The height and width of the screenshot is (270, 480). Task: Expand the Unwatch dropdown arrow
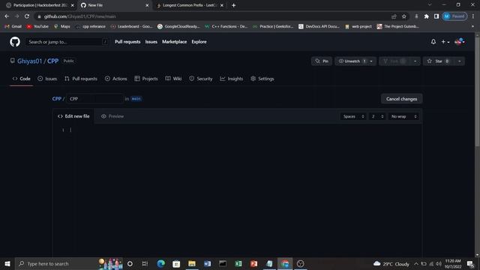371,61
